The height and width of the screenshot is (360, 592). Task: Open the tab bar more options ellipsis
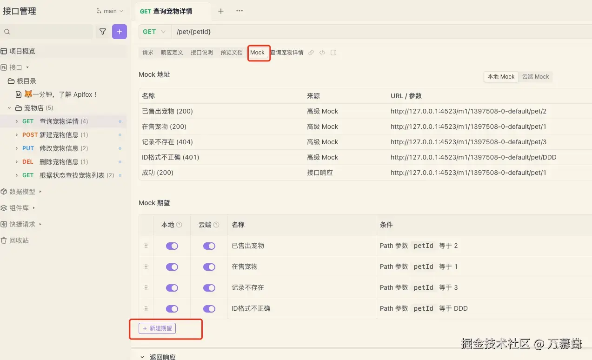click(x=239, y=11)
